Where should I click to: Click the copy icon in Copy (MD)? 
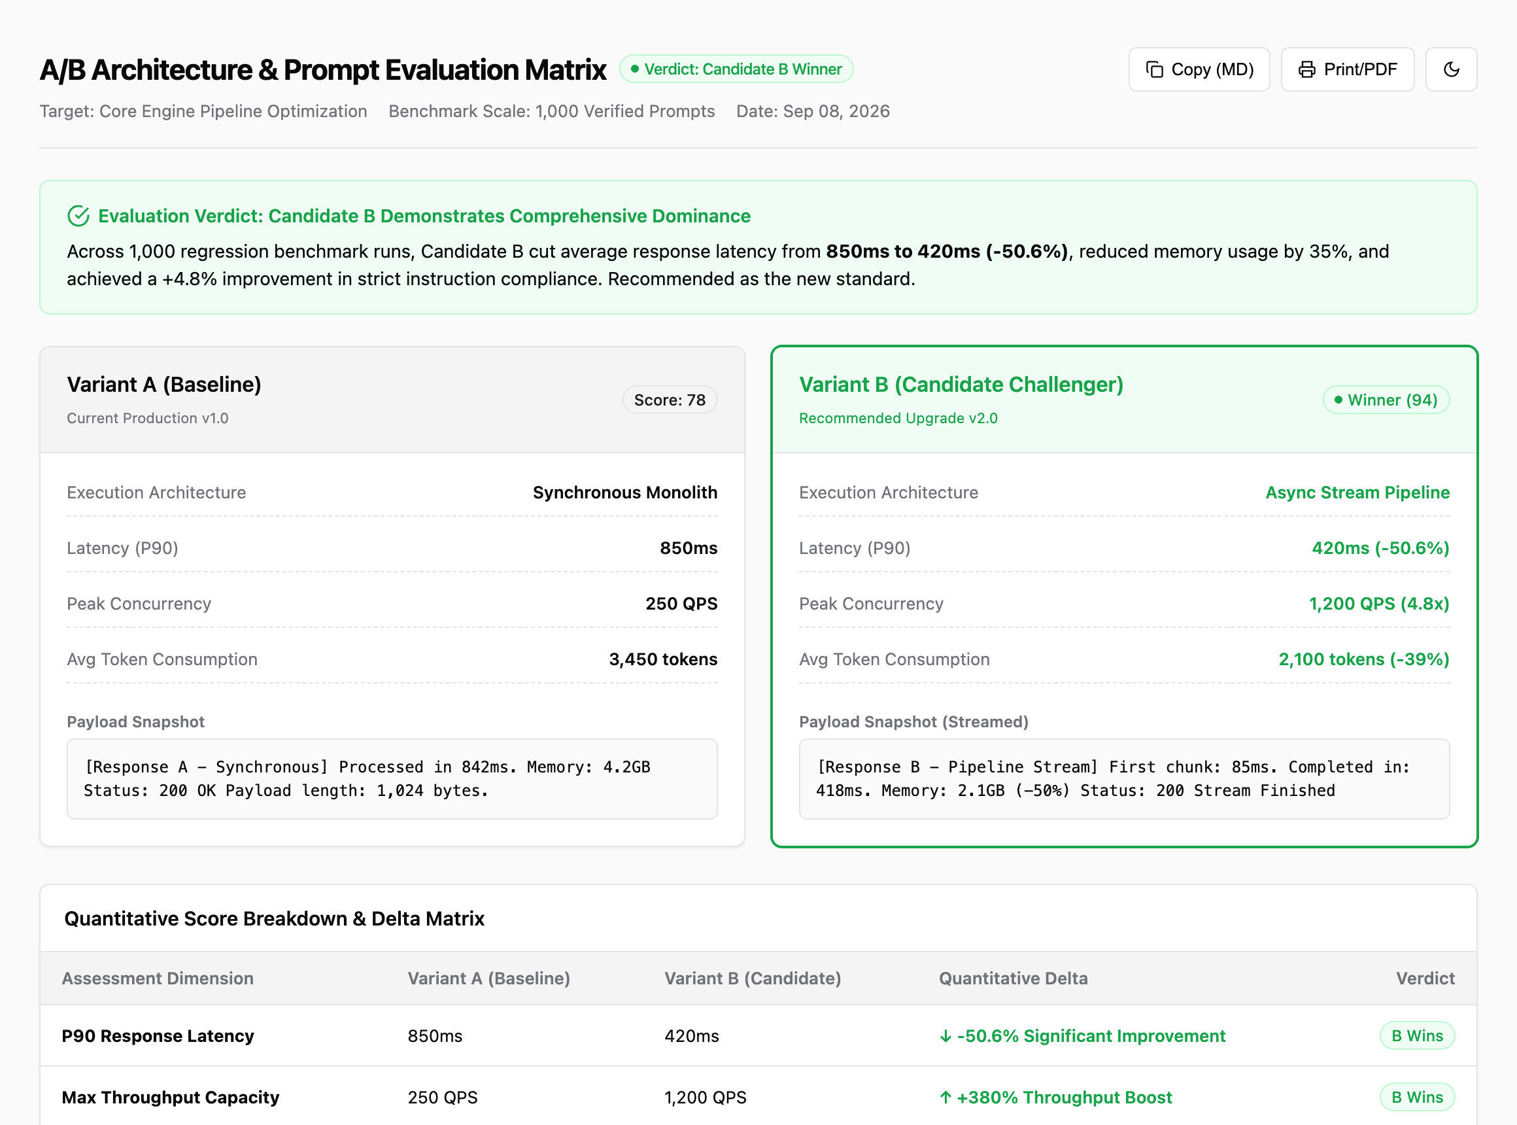pyautogui.click(x=1155, y=69)
